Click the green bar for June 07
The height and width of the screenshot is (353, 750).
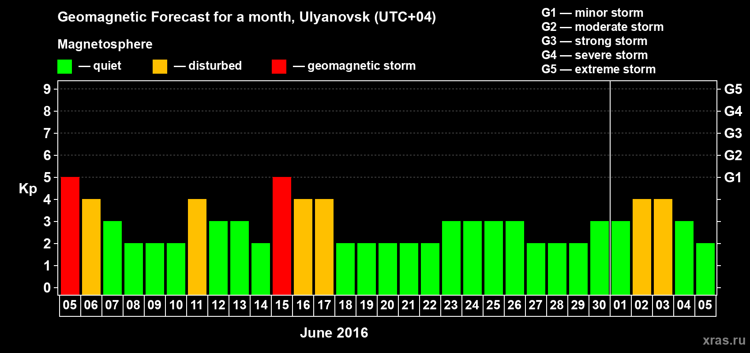coord(112,258)
